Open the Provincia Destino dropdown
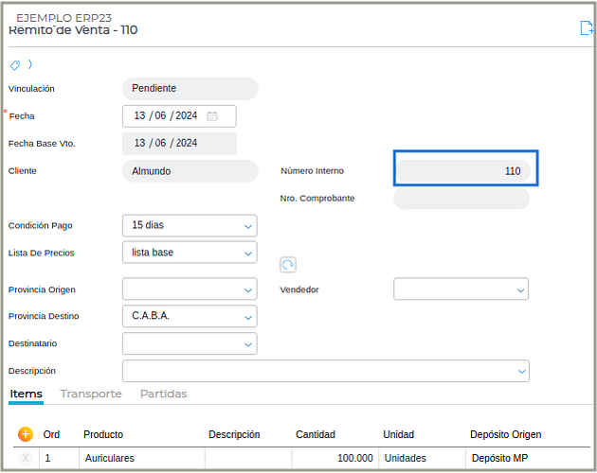597x473 pixels. tap(247, 317)
